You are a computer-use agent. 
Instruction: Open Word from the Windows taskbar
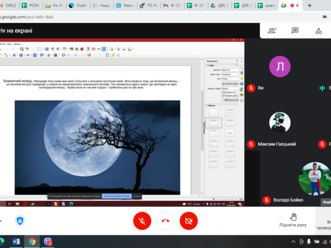coord(15,241)
